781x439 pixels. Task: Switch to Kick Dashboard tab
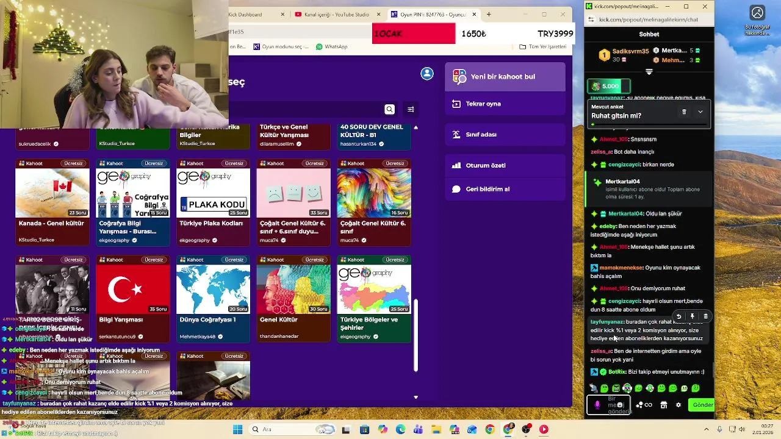tap(256, 14)
